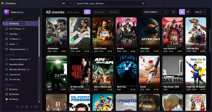The image size is (212, 112).
Task: Click the CineLibrary sidebar header text
Action: (x=17, y=12)
